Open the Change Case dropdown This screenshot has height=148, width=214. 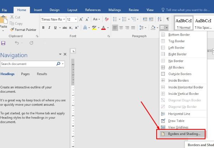tap(97, 19)
